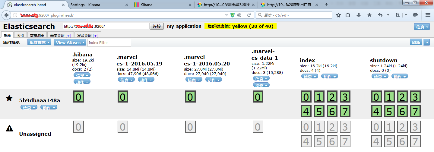Bookmark this page with the star icon

[338, 15]
